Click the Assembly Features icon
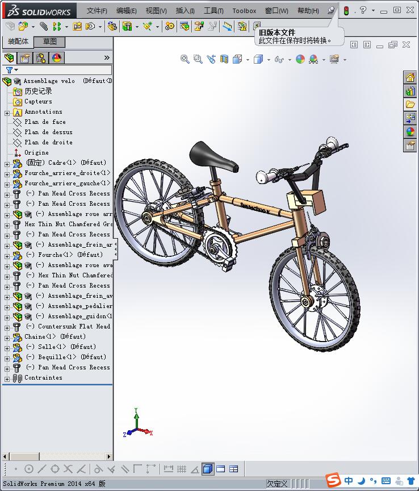This screenshot has height=491, width=419. click(127, 26)
